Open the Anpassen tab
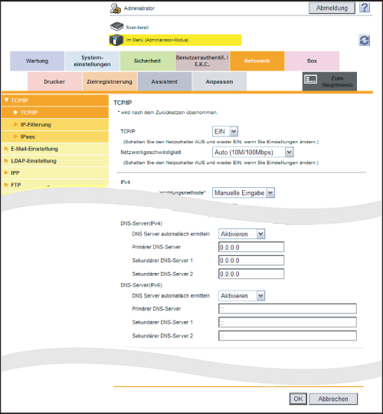The image size is (383, 414). pos(219,81)
